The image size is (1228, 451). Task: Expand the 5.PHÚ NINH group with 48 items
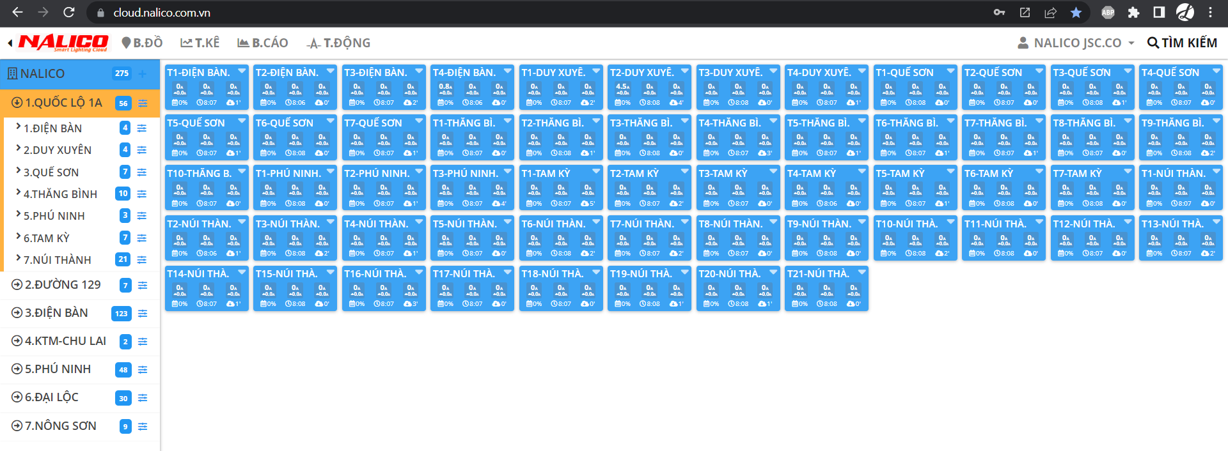click(17, 369)
